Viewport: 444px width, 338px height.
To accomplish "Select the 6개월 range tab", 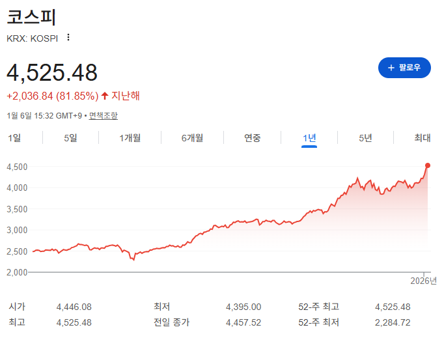I will [192, 138].
